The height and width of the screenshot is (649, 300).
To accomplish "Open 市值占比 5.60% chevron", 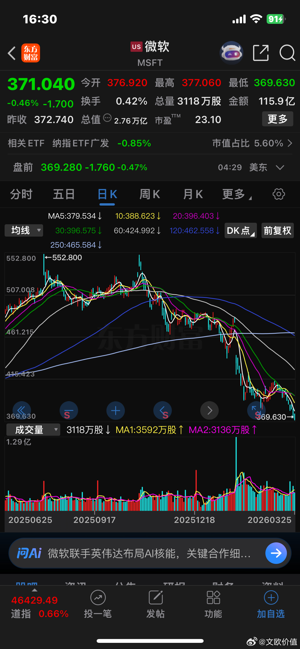I will pos(290,143).
